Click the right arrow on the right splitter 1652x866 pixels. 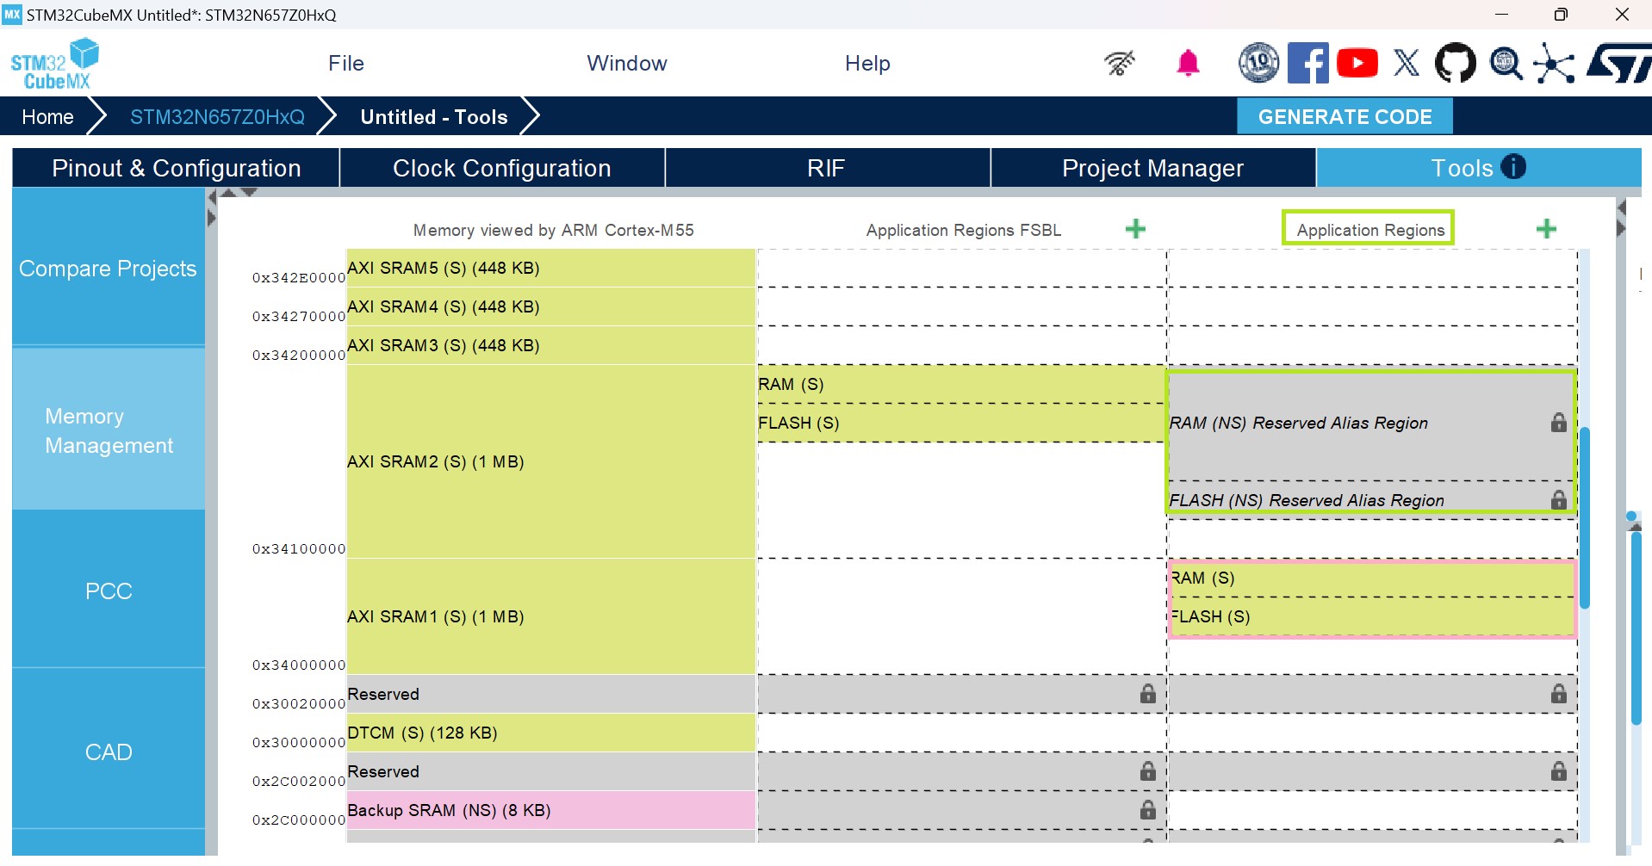click(1621, 229)
